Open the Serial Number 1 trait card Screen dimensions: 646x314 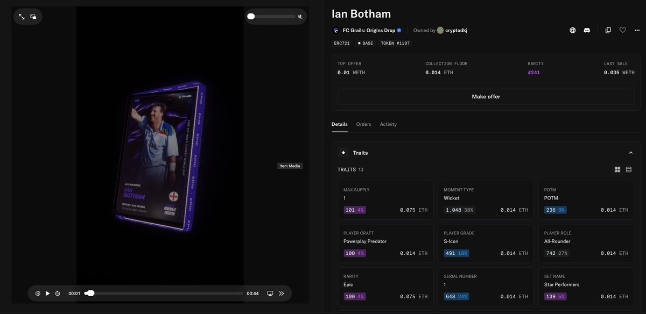click(x=486, y=287)
